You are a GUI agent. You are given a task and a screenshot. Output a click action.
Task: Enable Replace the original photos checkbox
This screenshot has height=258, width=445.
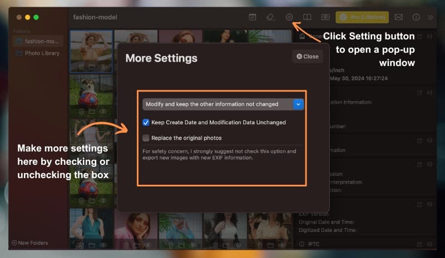coord(146,138)
